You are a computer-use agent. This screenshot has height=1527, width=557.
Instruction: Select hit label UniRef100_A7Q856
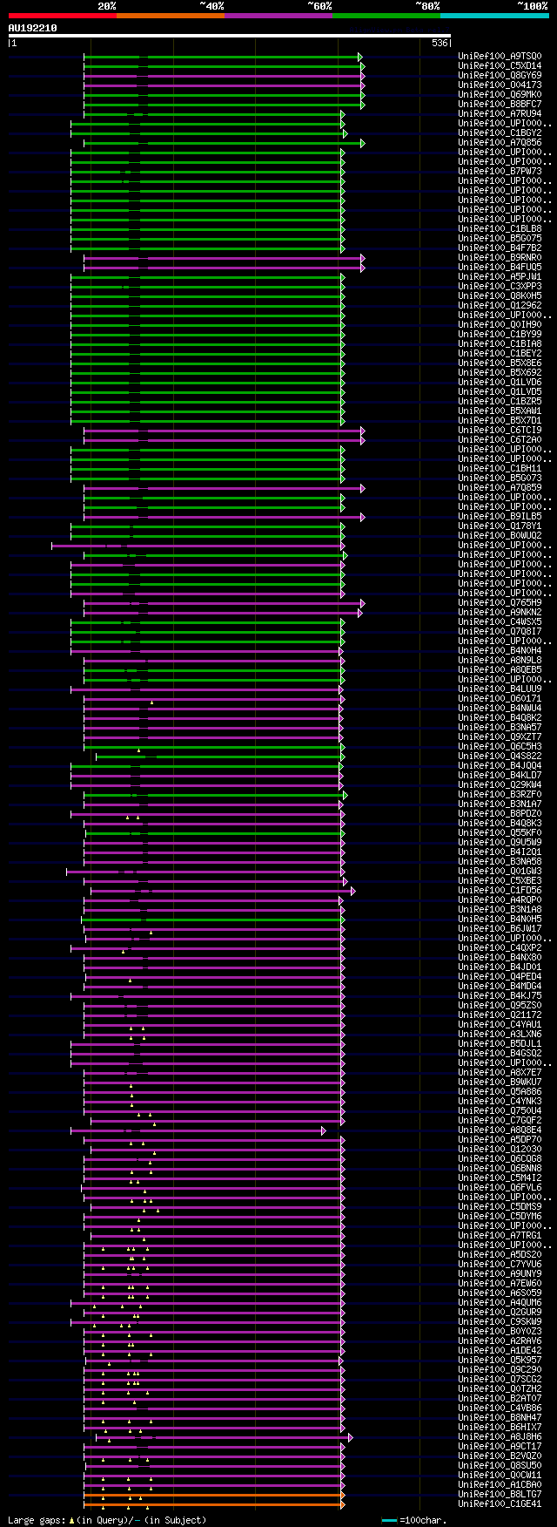[500, 143]
